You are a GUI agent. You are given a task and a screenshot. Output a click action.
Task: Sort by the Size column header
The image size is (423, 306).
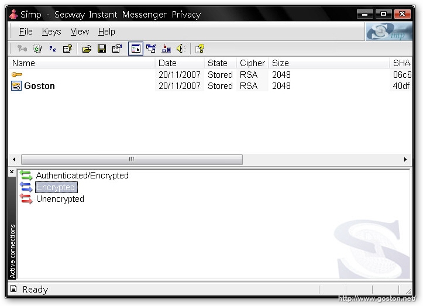pyautogui.click(x=329, y=63)
